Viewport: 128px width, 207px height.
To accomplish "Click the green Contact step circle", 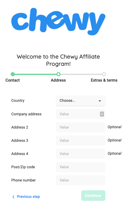I will (13, 74).
